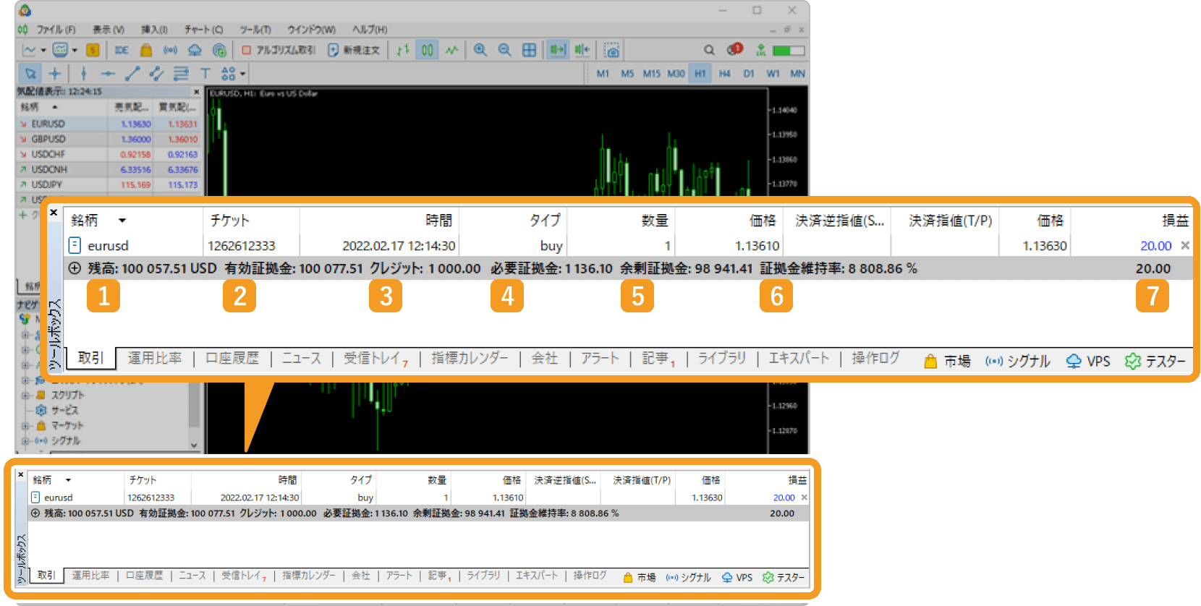Activate the crosshair cursor tool
Viewport: 1201px width, 606px height.
pyautogui.click(x=55, y=73)
